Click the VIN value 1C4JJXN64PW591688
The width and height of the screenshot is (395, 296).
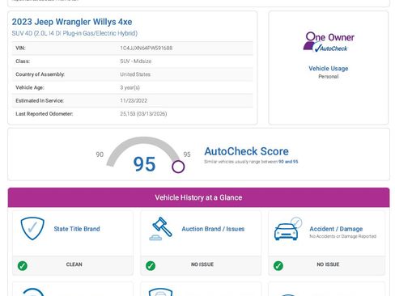pyautogui.click(x=146, y=48)
